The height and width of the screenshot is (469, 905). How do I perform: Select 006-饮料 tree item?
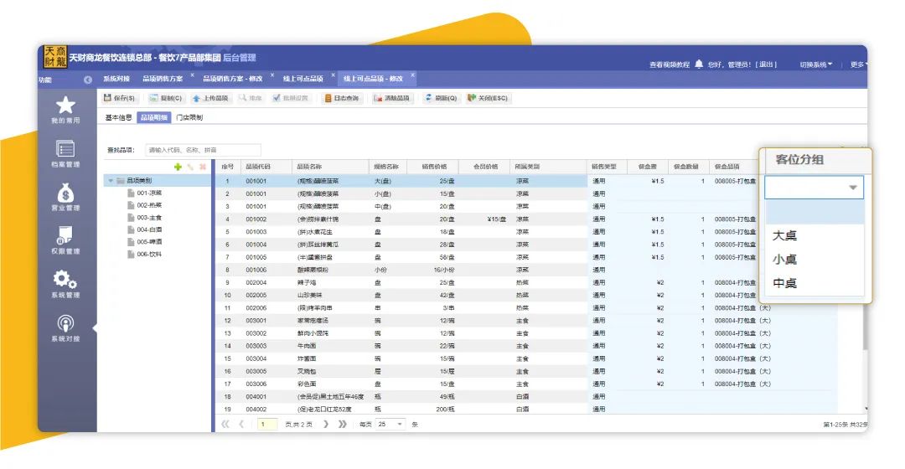pos(149,254)
